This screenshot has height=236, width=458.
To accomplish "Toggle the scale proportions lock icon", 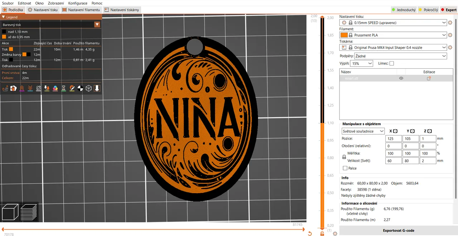I will [x=344, y=157].
